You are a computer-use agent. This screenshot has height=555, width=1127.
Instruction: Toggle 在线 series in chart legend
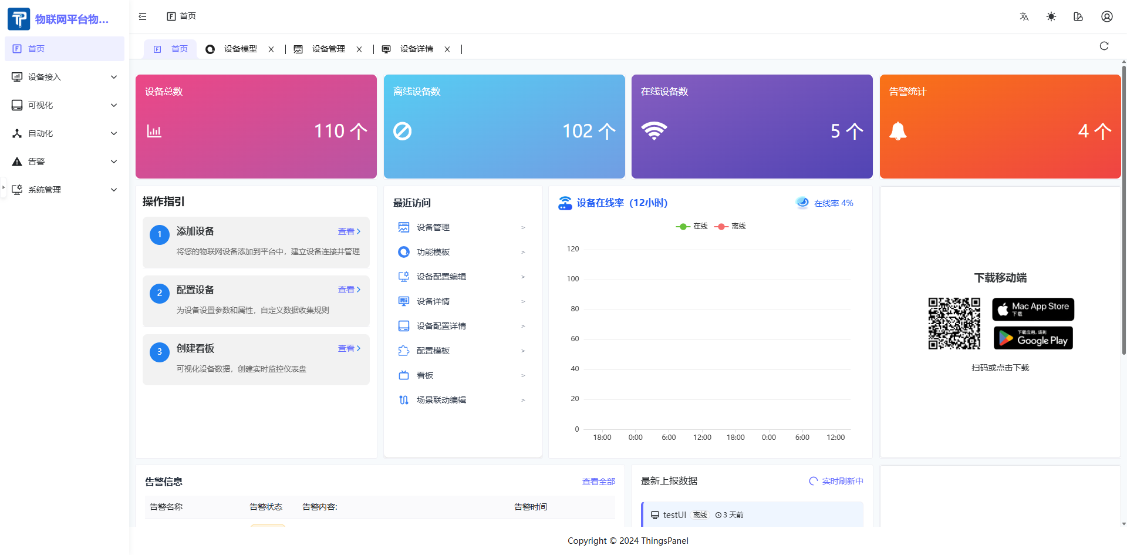[x=692, y=226]
